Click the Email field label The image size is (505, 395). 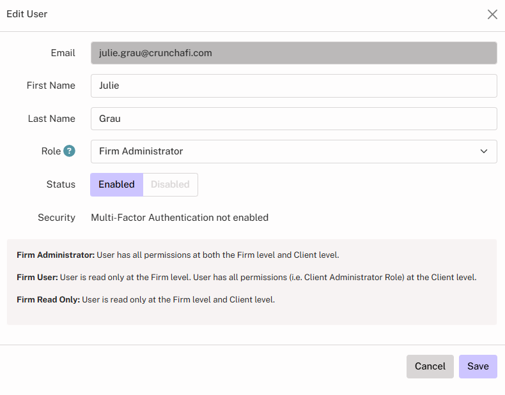[63, 53]
